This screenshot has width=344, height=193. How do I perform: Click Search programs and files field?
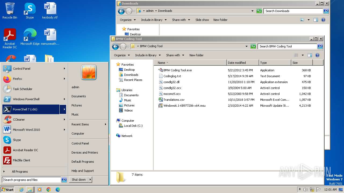pos(32,180)
